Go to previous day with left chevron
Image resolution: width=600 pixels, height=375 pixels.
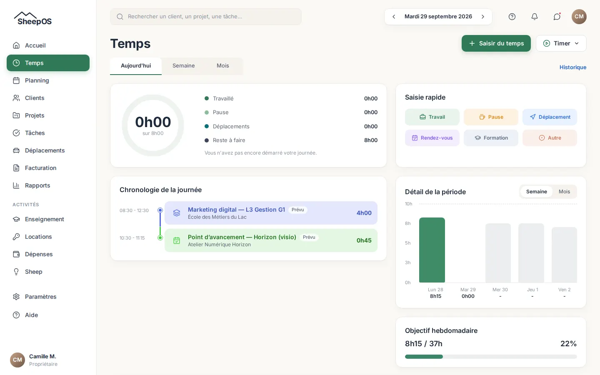[x=394, y=17]
